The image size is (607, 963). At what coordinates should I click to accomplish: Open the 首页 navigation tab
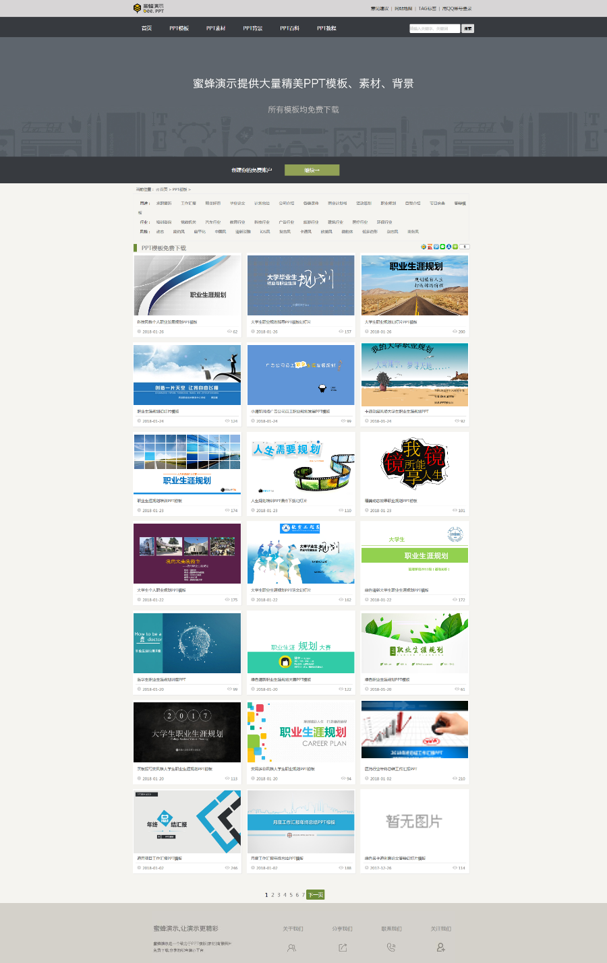click(146, 28)
